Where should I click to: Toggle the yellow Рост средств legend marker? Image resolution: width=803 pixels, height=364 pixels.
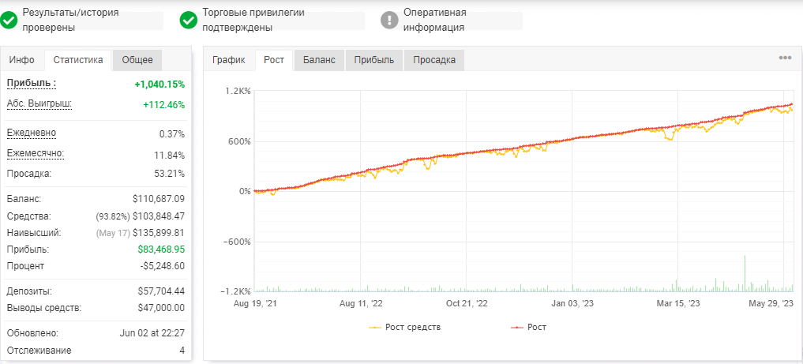coord(375,327)
